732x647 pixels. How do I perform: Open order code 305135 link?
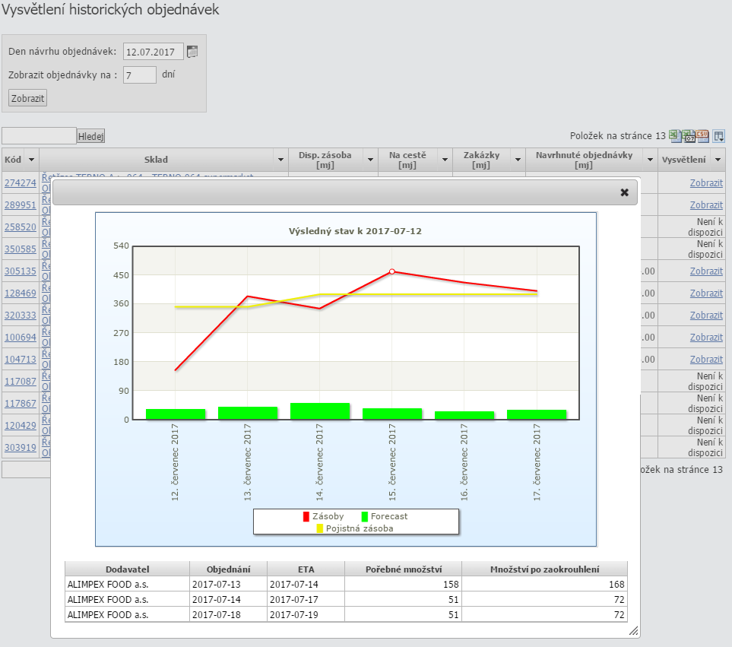[20, 271]
